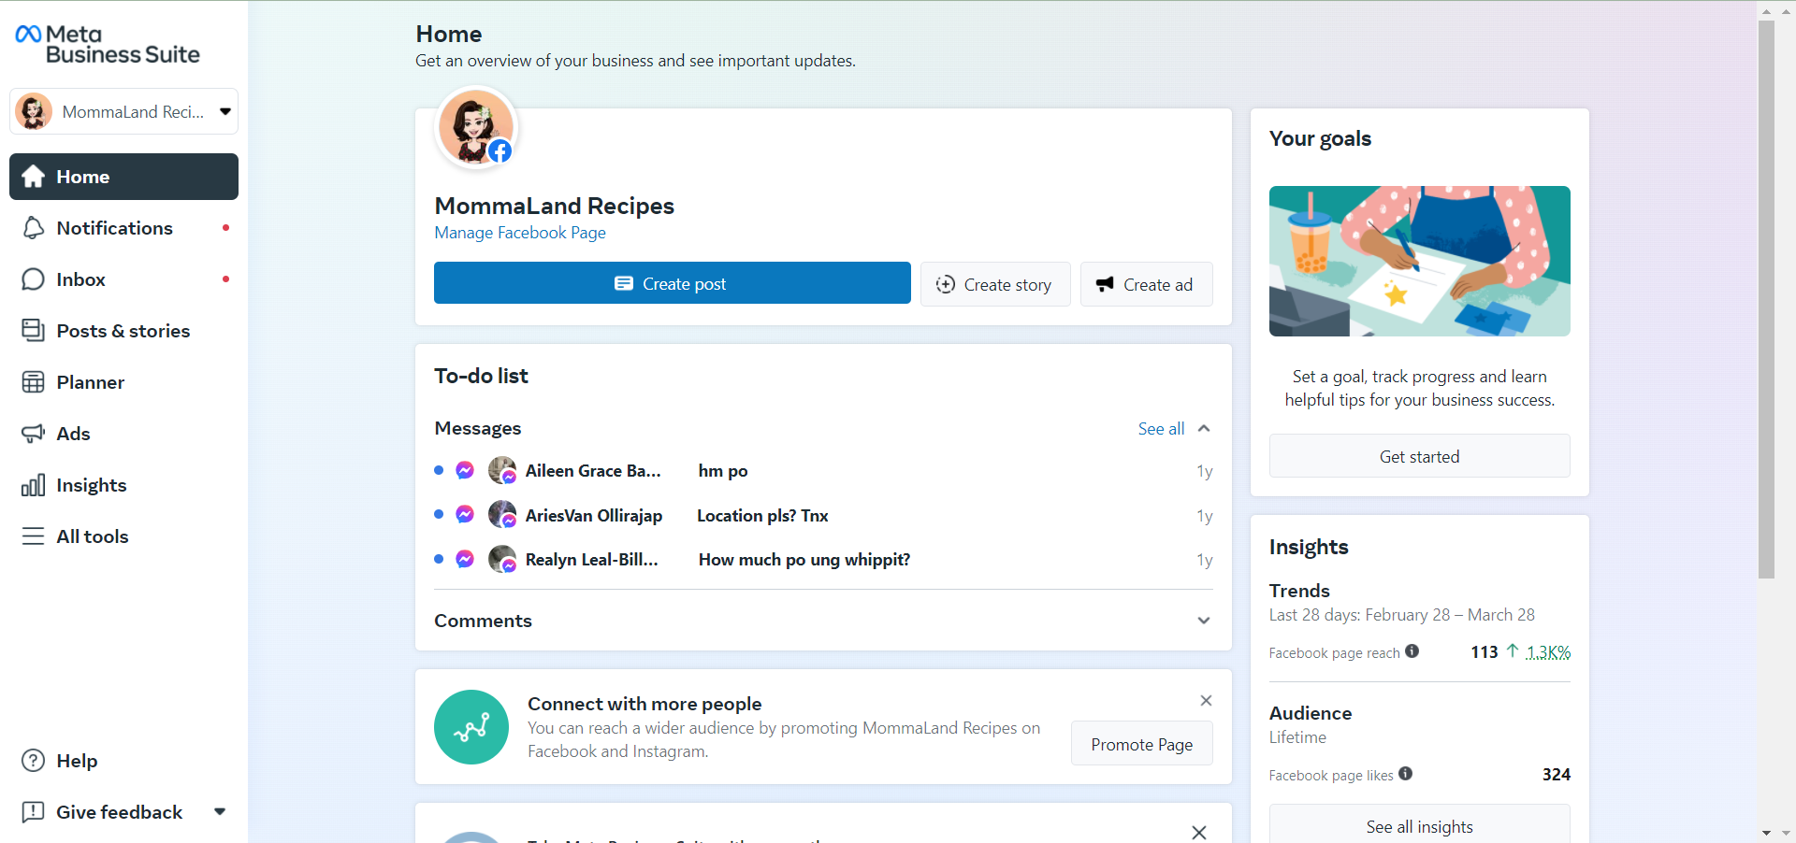Open the All tools menu

[x=123, y=536]
